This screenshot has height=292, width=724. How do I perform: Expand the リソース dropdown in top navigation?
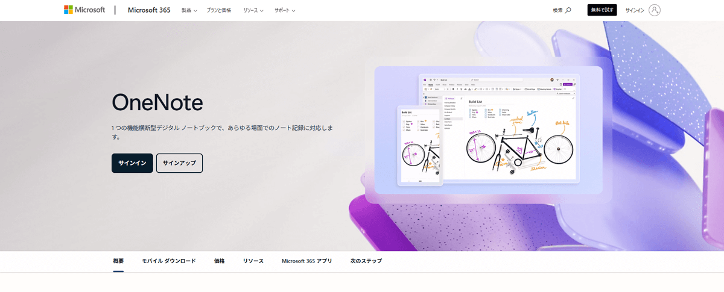253,10
